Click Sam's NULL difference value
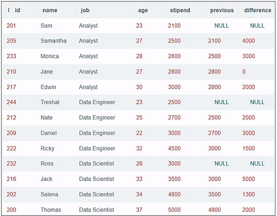 [257, 26]
